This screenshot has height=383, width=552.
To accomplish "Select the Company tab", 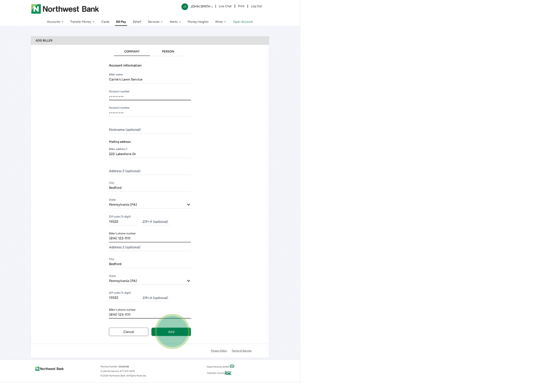I will [132, 52].
